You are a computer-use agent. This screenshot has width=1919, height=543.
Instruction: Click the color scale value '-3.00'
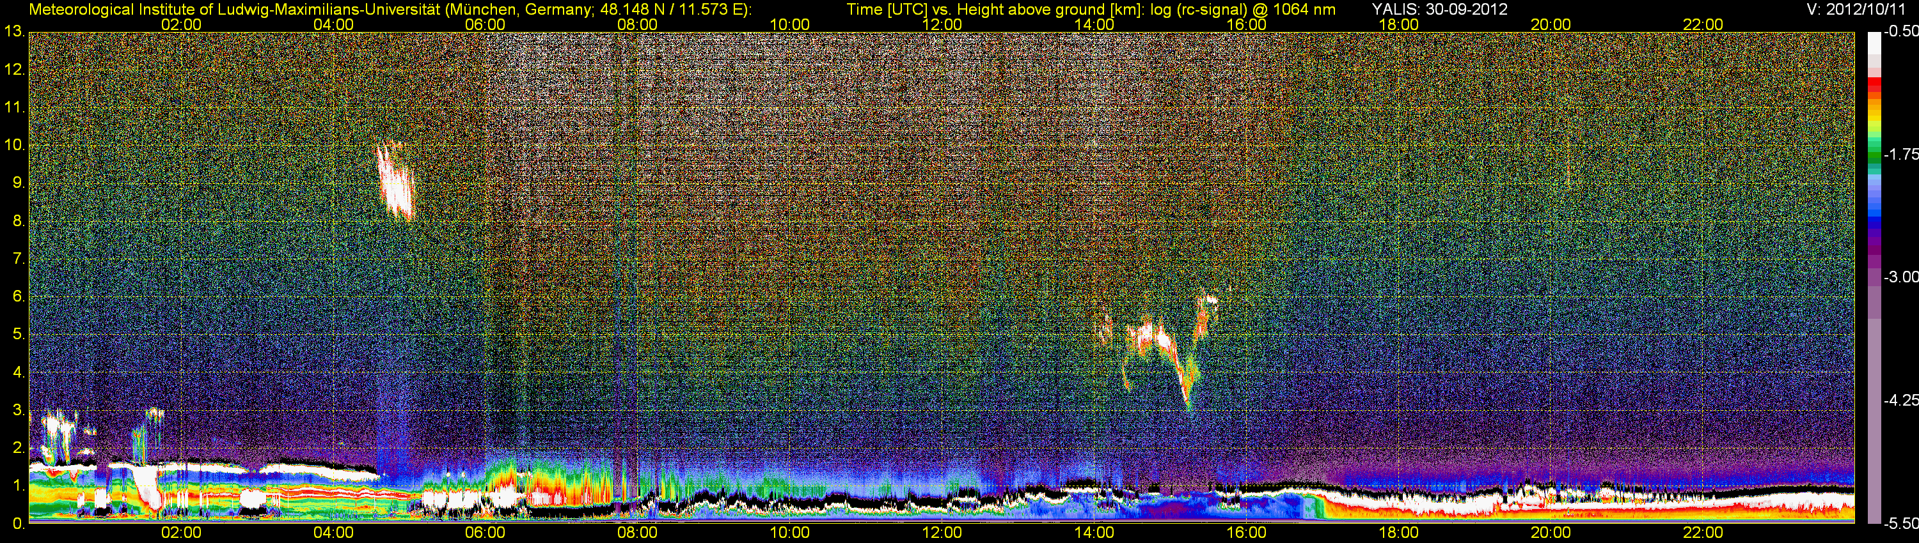coord(1901,277)
